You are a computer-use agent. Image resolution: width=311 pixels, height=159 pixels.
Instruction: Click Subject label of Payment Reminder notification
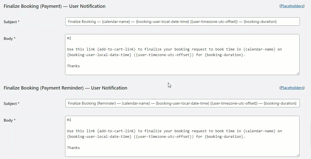click(11, 103)
